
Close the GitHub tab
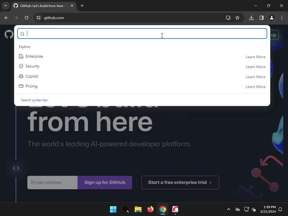click(x=72, y=6)
